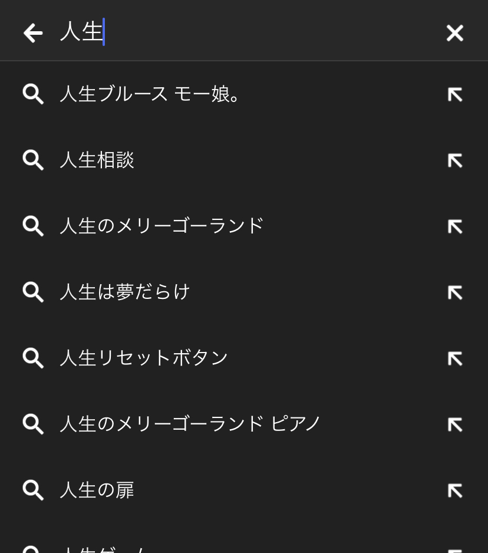488x553 pixels.
Task: Click magnifier icon beside 人生相談
Action: tap(33, 160)
